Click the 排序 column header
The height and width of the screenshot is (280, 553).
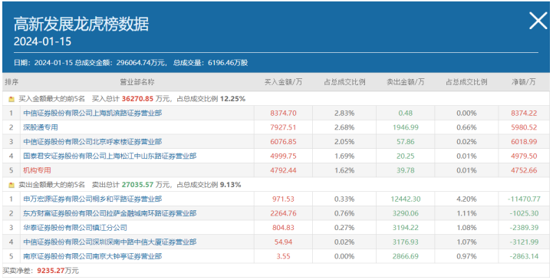tap(12, 82)
